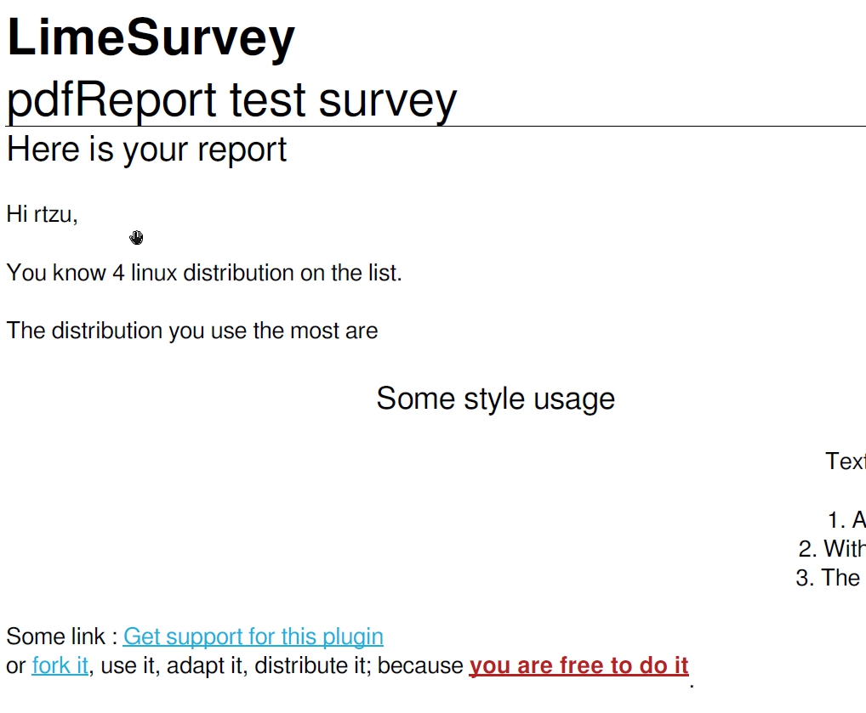Click the bold 'LimeSurvey' title
The image size is (866, 713).
click(x=151, y=37)
